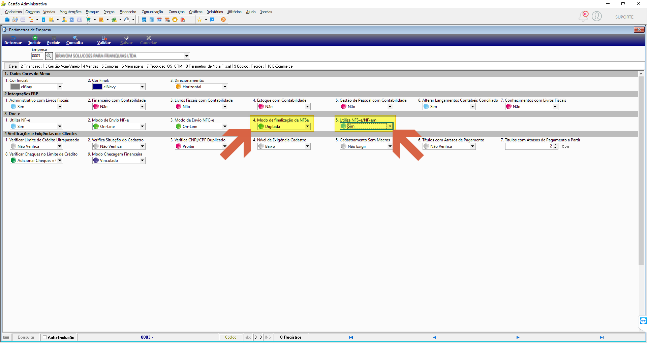This screenshot has width=647, height=343.
Task: Click the Excluir button
Action: 53,40
